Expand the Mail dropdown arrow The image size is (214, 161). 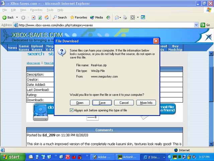[120, 17]
